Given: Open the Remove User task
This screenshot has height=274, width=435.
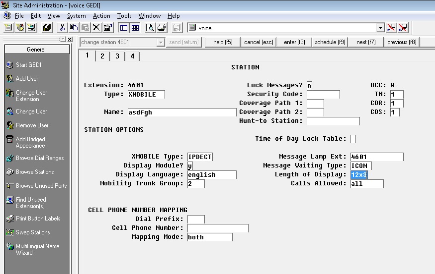Looking at the screenshot, I should pos(27,125).
